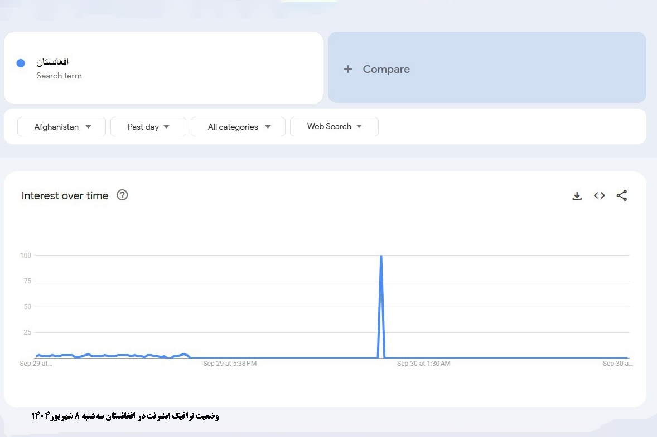
Task: Click the Sep 29 at 5:38 PM timestamp
Action: pyautogui.click(x=230, y=364)
